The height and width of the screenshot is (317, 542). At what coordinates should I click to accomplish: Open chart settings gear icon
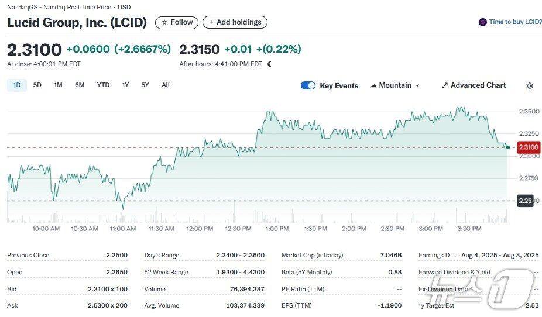coord(530,86)
